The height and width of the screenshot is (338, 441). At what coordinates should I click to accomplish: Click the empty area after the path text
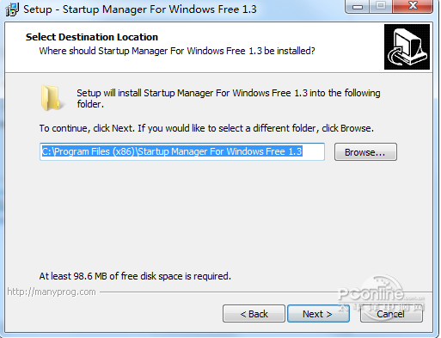pos(313,151)
